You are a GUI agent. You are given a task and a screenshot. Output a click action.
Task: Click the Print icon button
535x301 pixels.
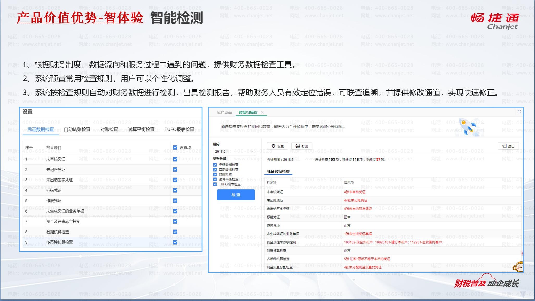pyautogui.click(x=301, y=146)
